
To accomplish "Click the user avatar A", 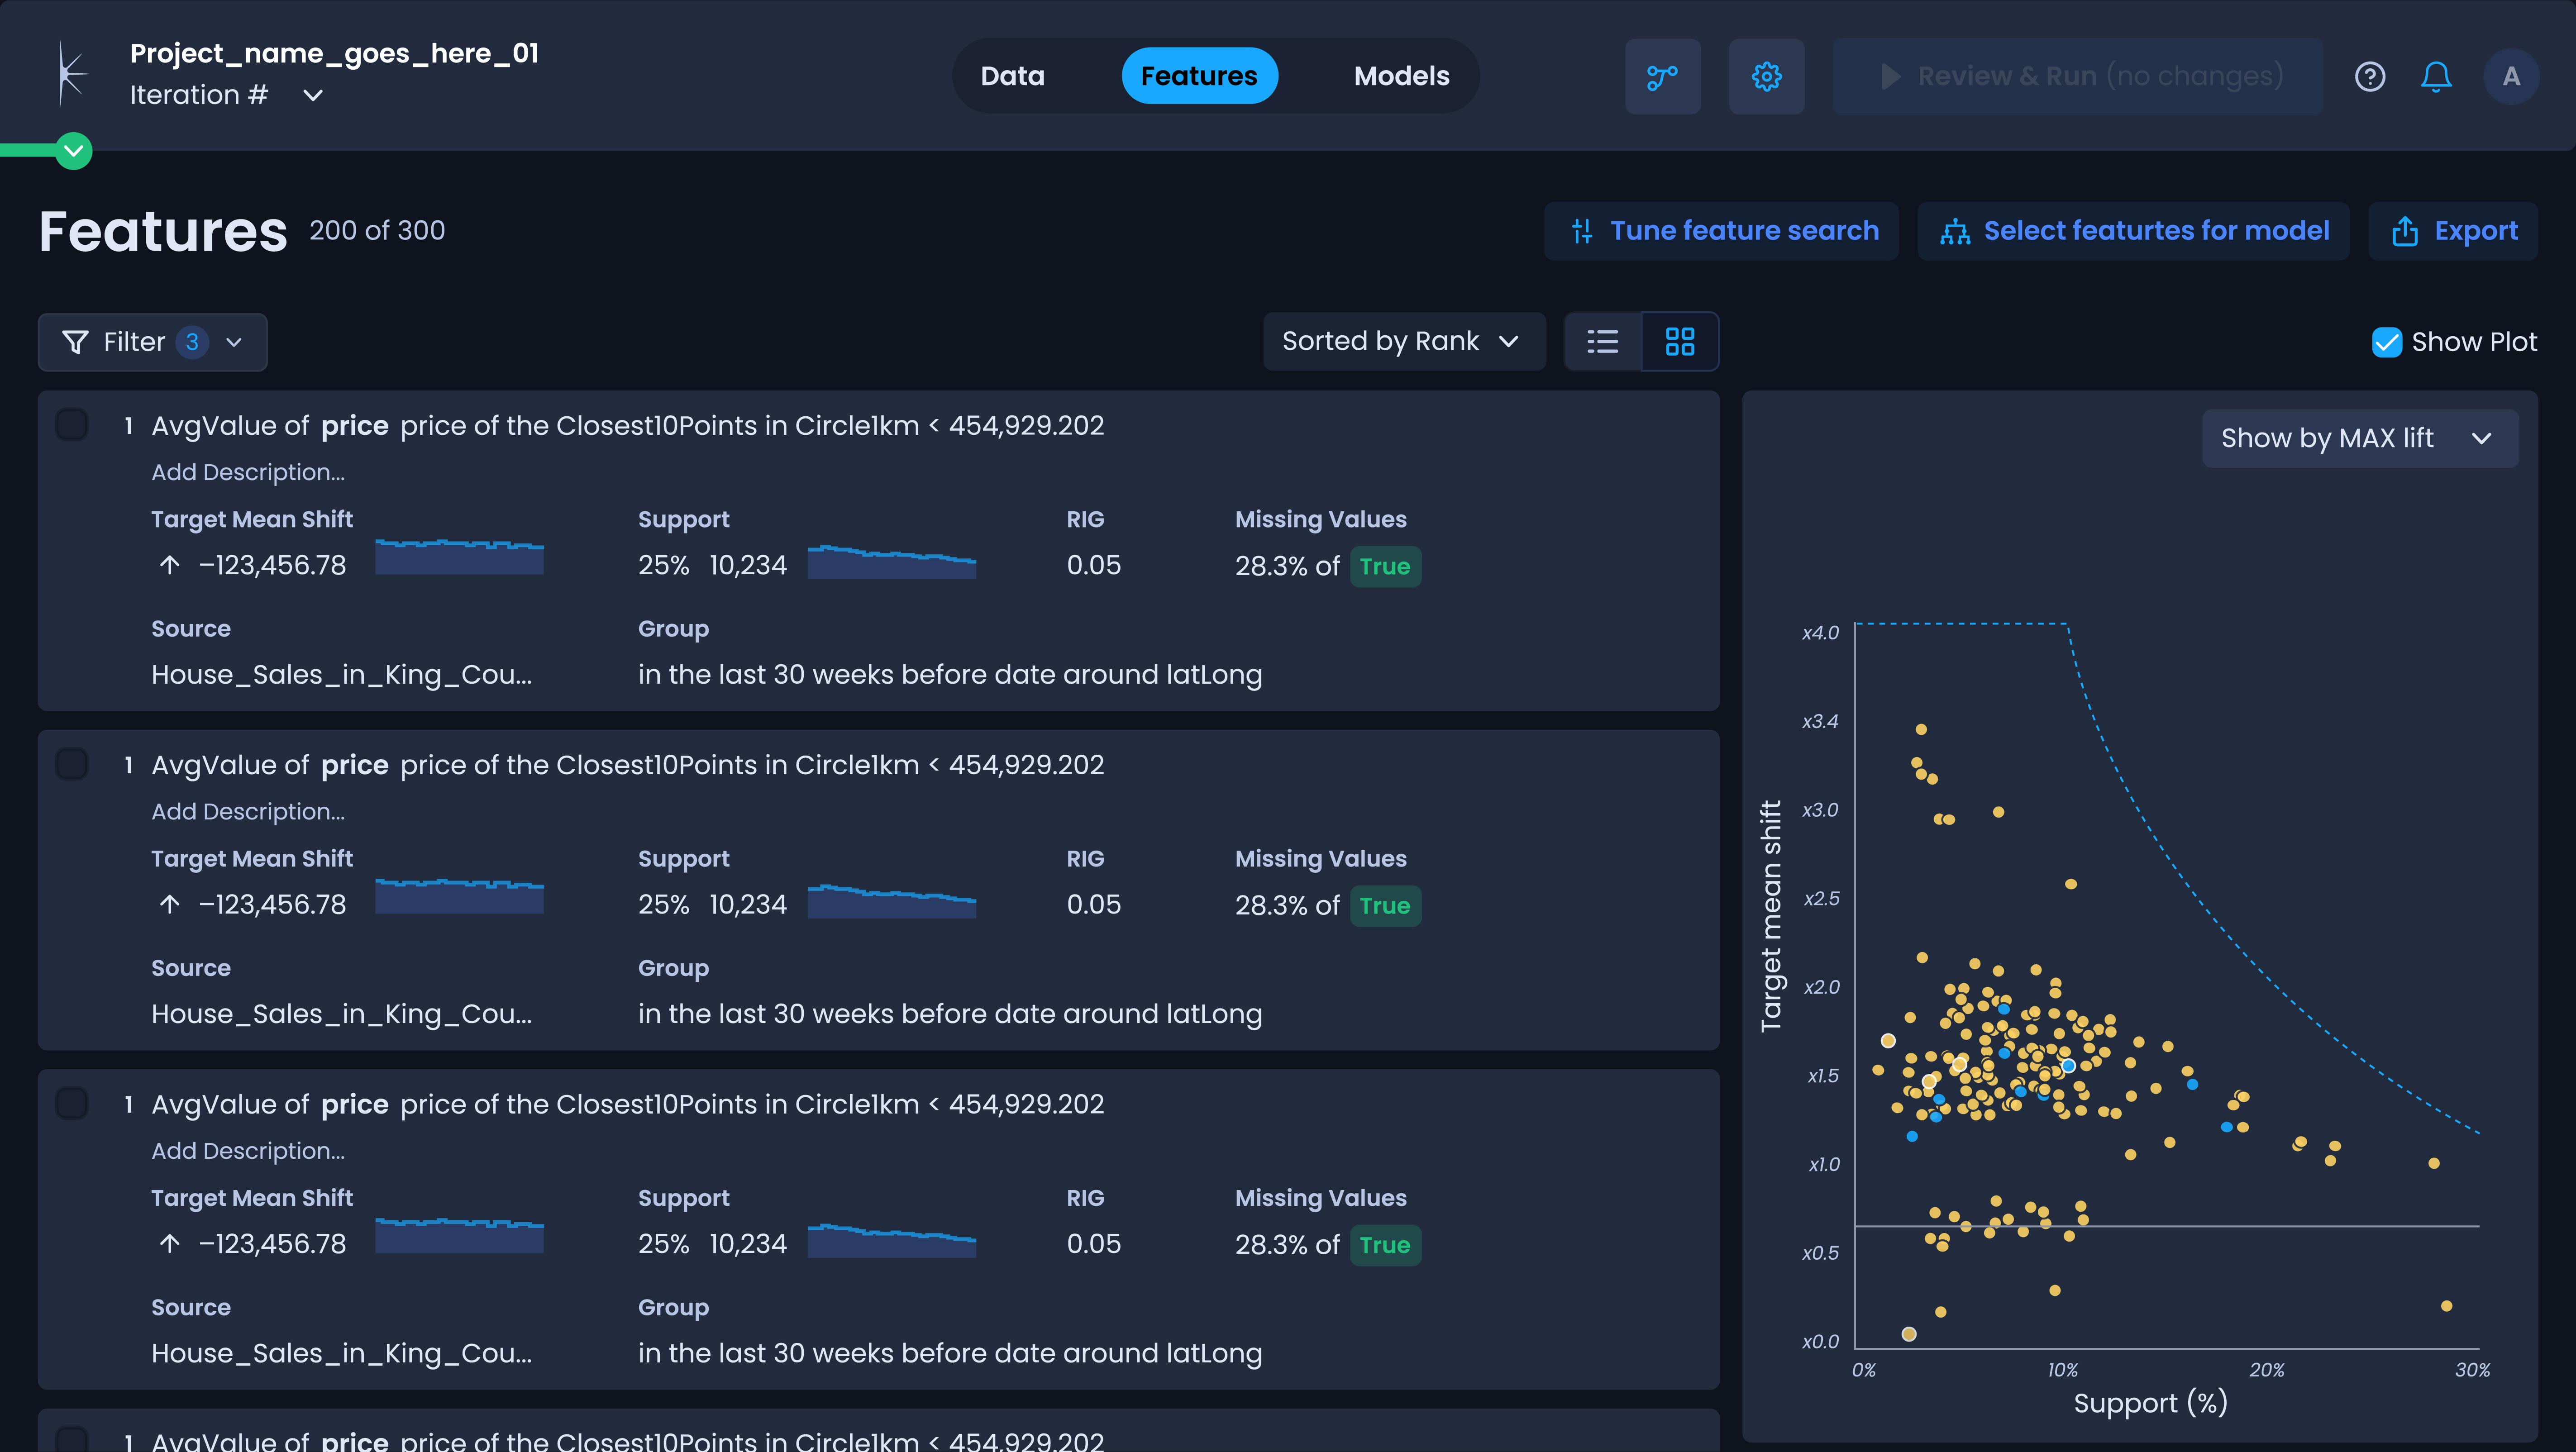I will point(2510,77).
